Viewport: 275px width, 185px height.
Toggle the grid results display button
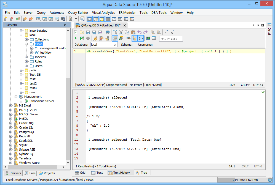(115, 39)
